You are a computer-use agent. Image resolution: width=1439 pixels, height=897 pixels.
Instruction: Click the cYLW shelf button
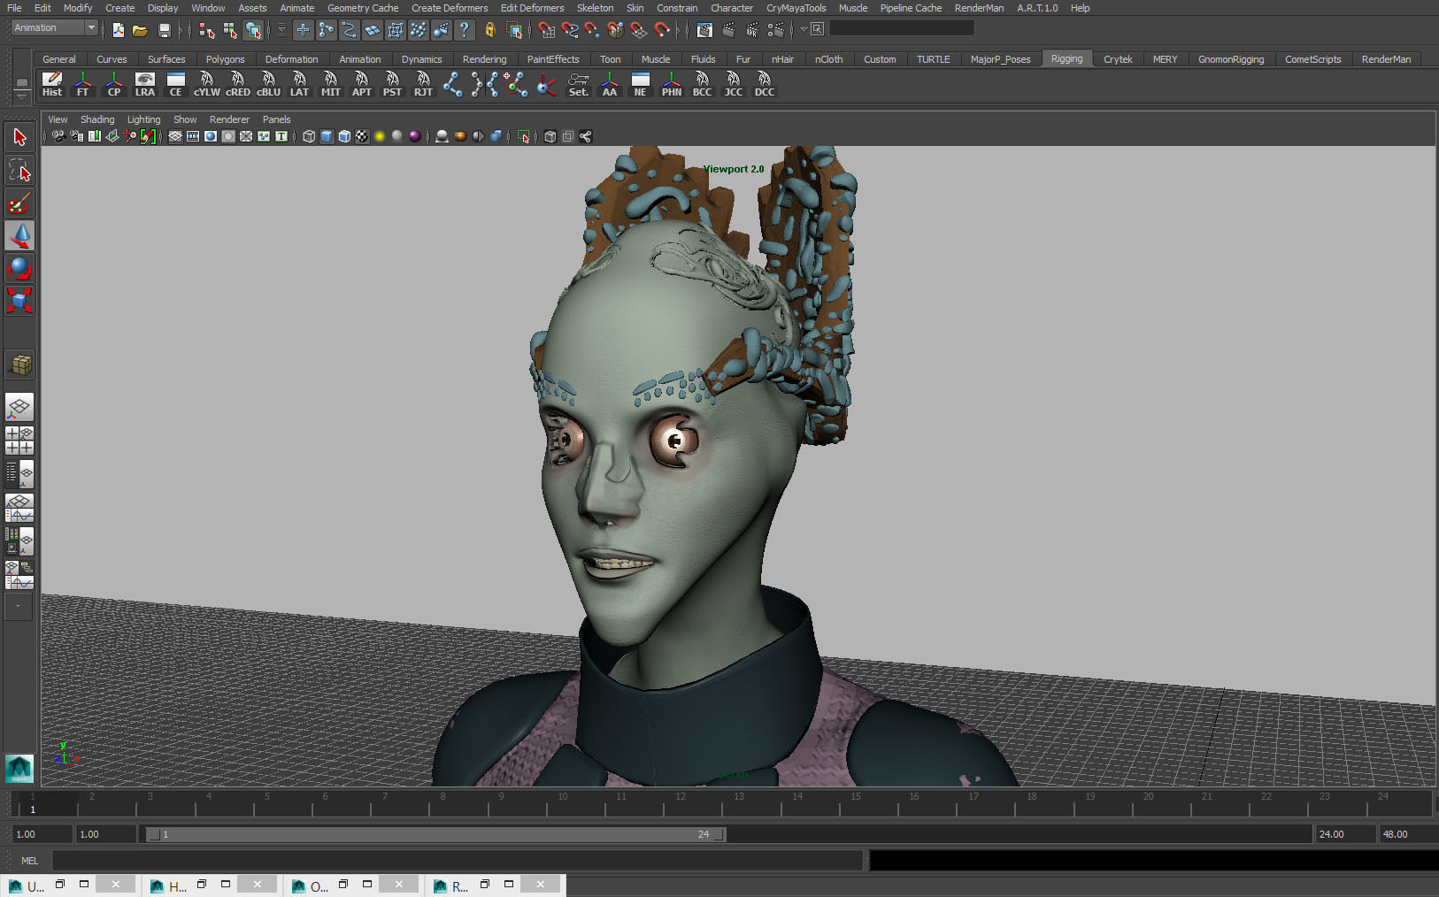tap(206, 85)
